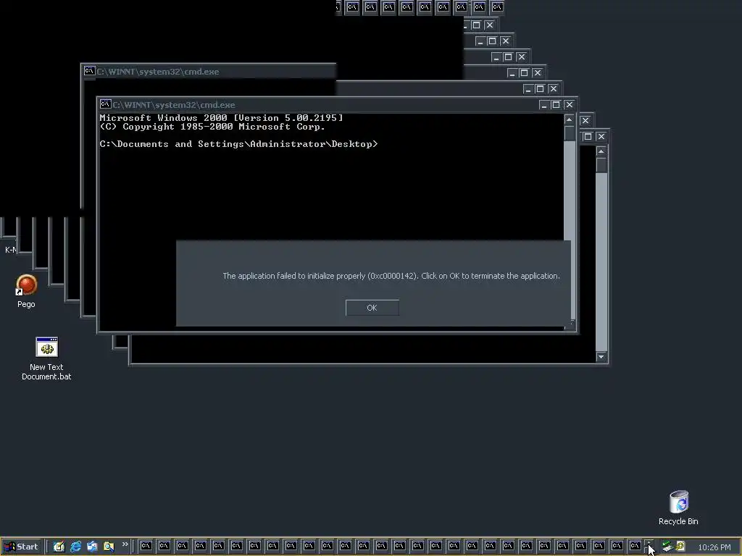The width and height of the screenshot is (742, 556).
Task: Close the front cmd.exe window
Action: click(x=570, y=105)
